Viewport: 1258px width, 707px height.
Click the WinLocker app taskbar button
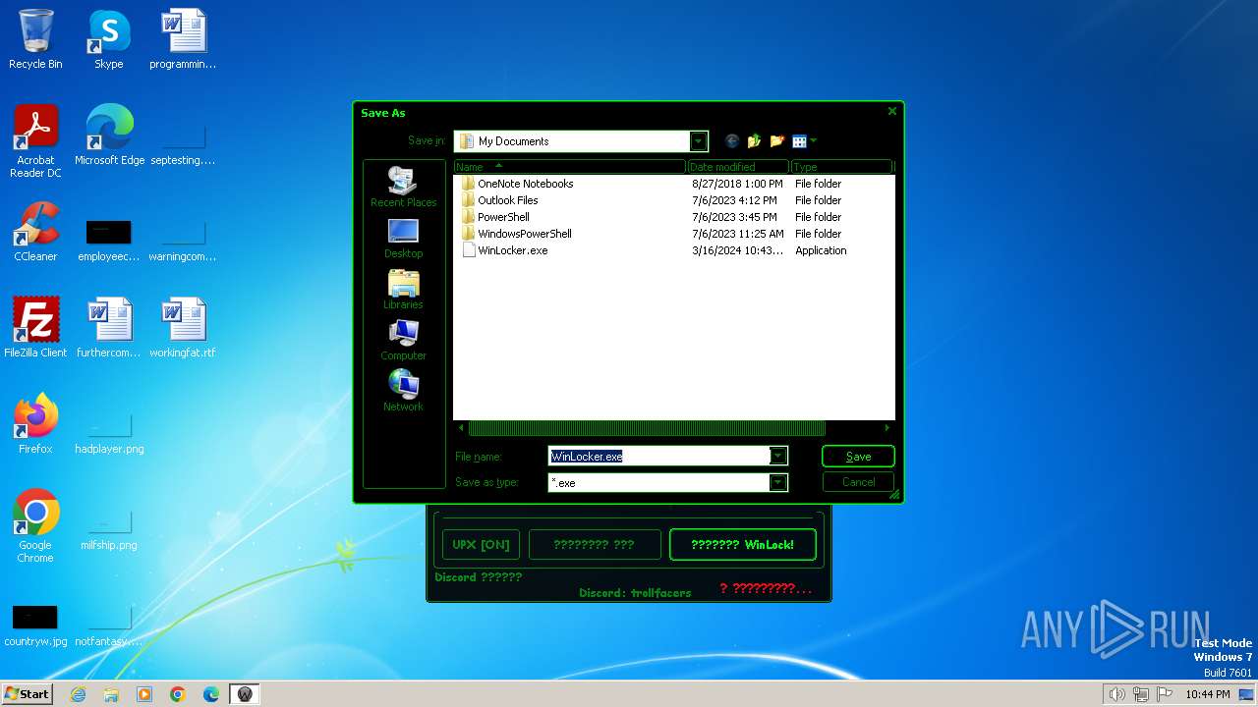point(245,694)
